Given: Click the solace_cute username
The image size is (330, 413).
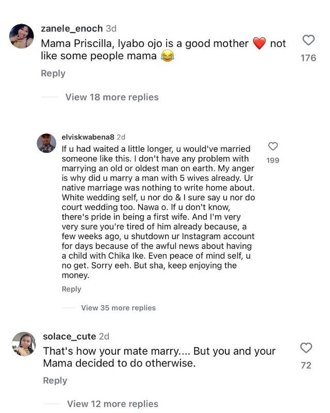Looking at the screenshot, I should (69, 337).
